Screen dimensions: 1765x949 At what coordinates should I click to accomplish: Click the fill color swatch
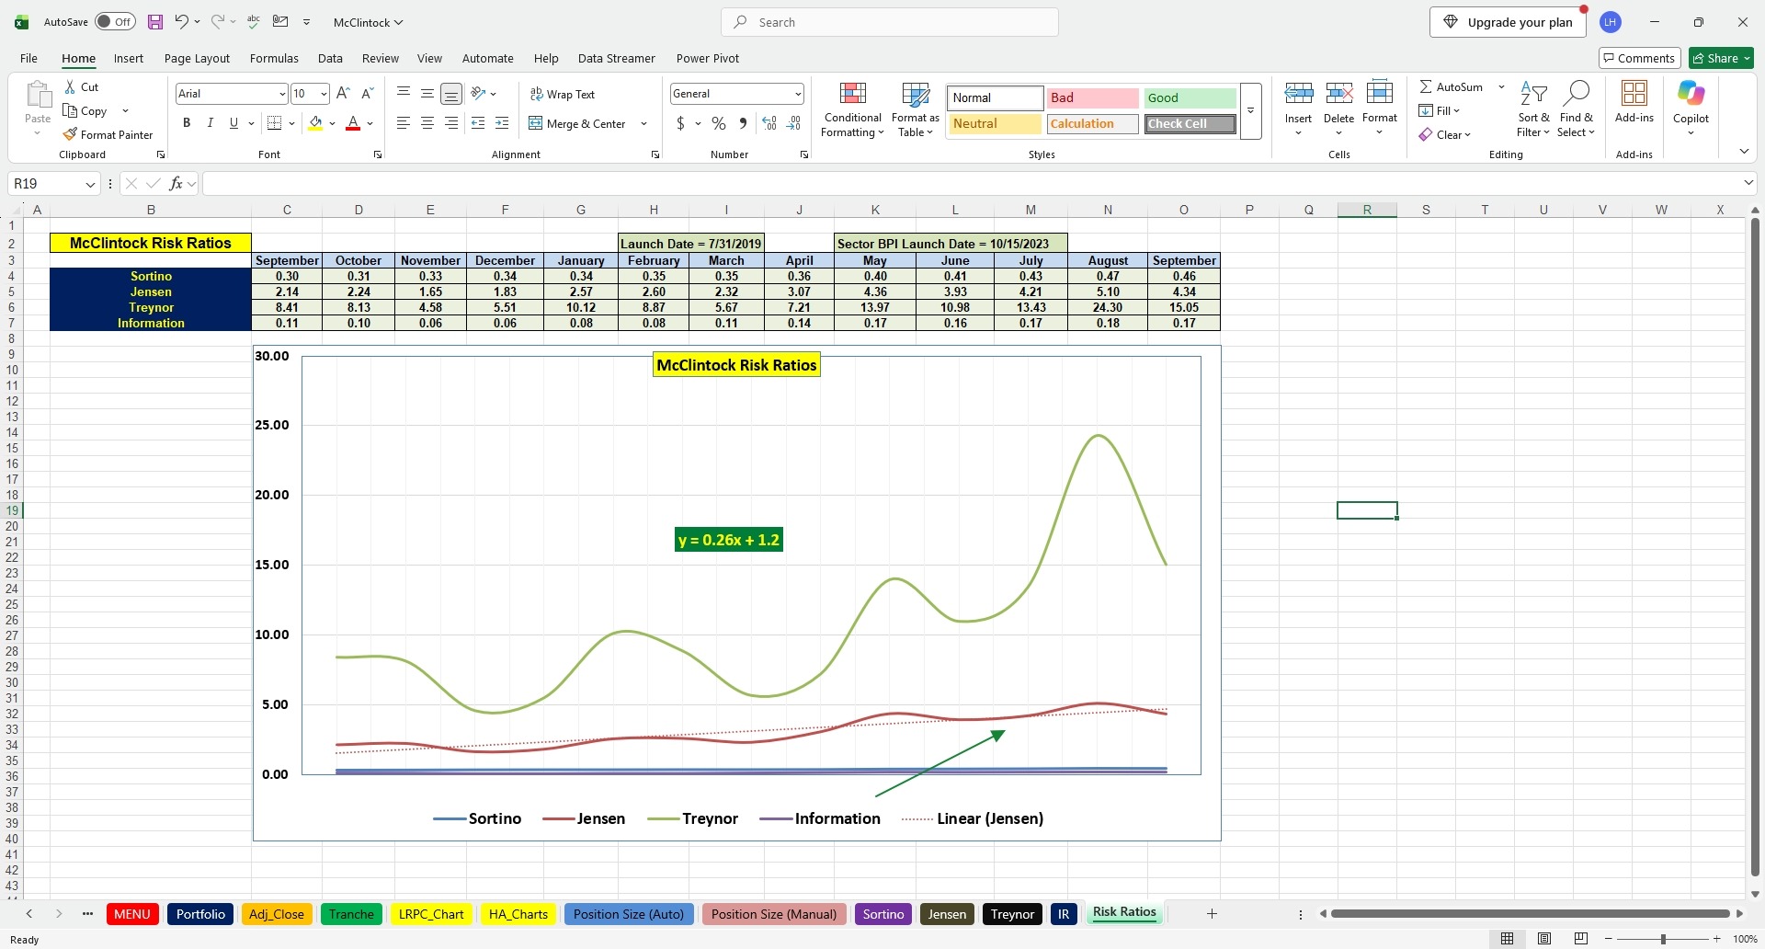click(x=316, y=123)
